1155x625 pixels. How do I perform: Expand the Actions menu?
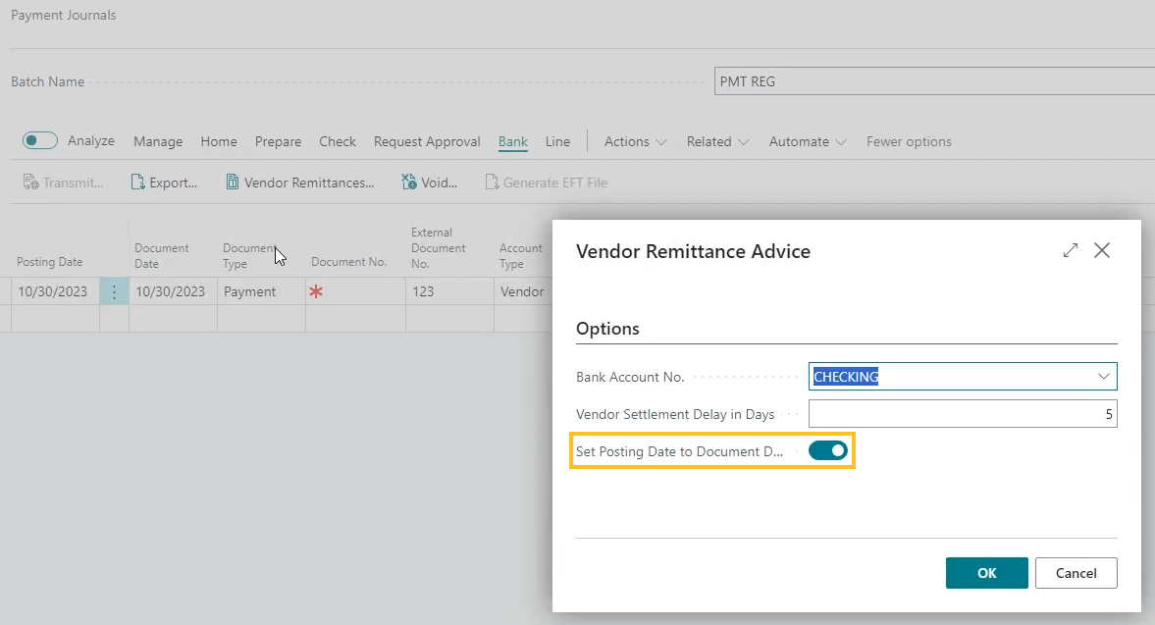point(633,141)
